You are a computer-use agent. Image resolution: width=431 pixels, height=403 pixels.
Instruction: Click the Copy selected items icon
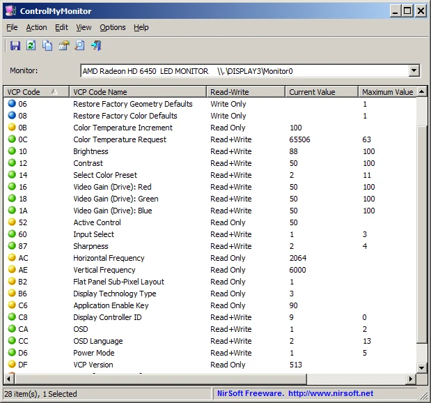click(x=47, y=45)
